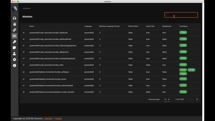Go to next page of modules table
Screen dimensions: 215x121
[x=197, y=99]
